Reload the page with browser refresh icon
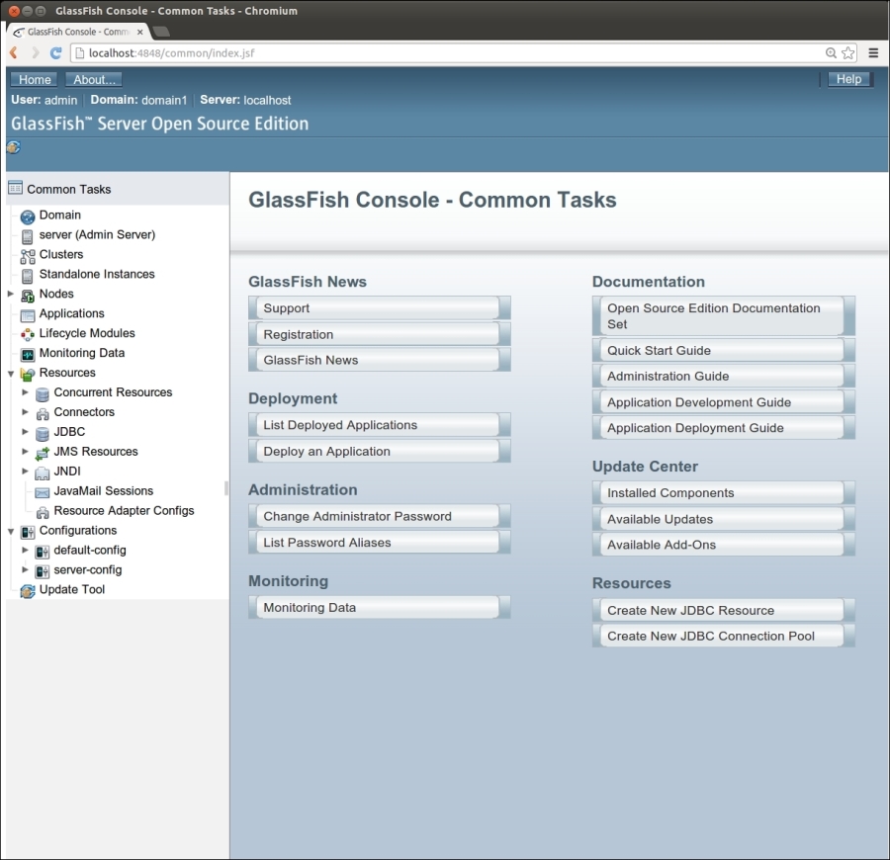Screen dimensions: 890x860 (x=56, y=52)
